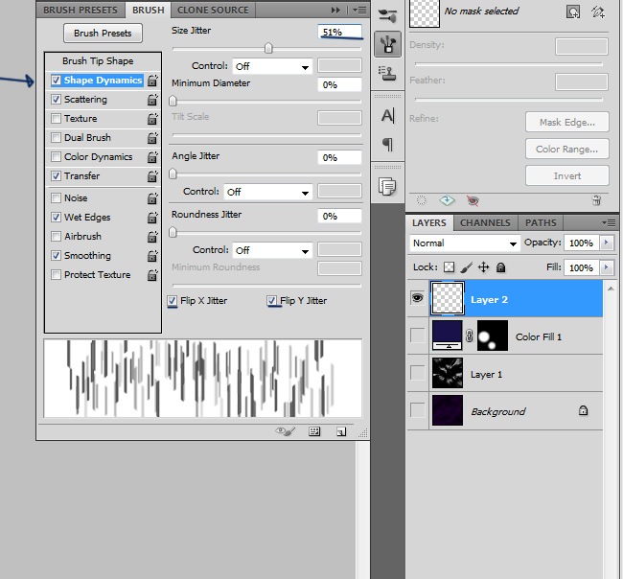Image resolution: width=623 pixels, height=579 pixels.
Task: Uncheck the Flip X Jitter checkbox
Action: (173, 301)
